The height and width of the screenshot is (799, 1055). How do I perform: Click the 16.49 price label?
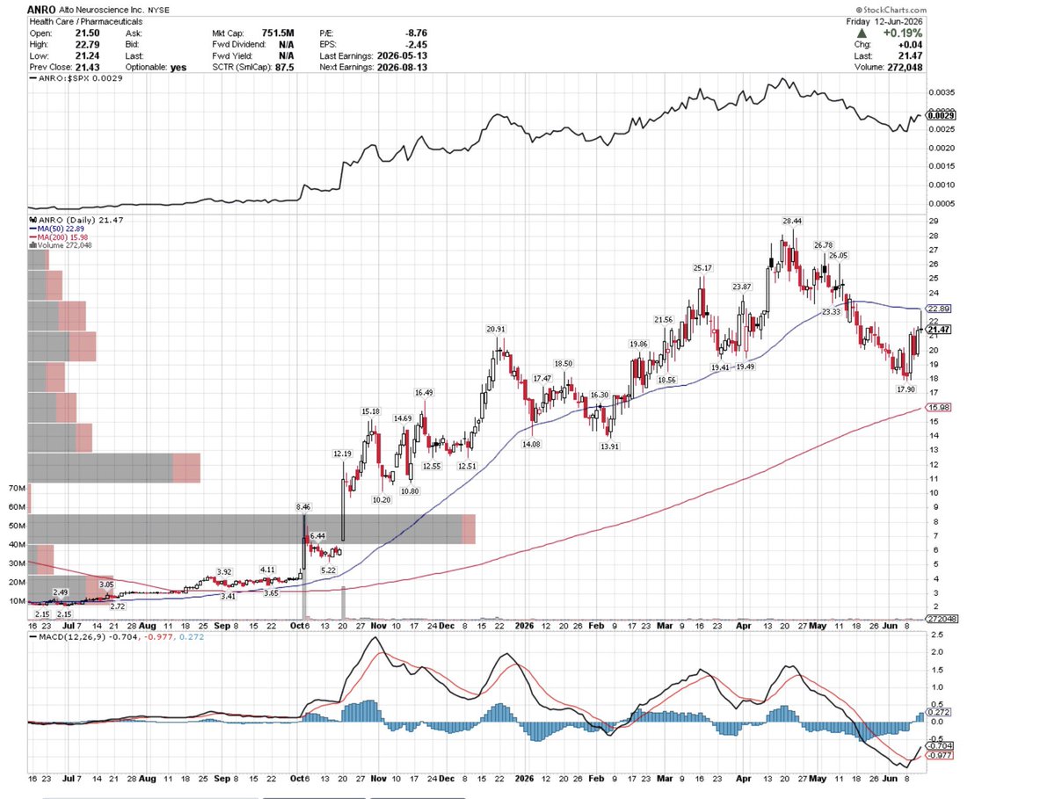point(425,392)
